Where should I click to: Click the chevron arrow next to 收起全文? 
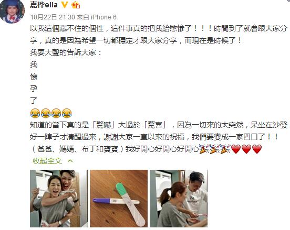pos(70,161)
